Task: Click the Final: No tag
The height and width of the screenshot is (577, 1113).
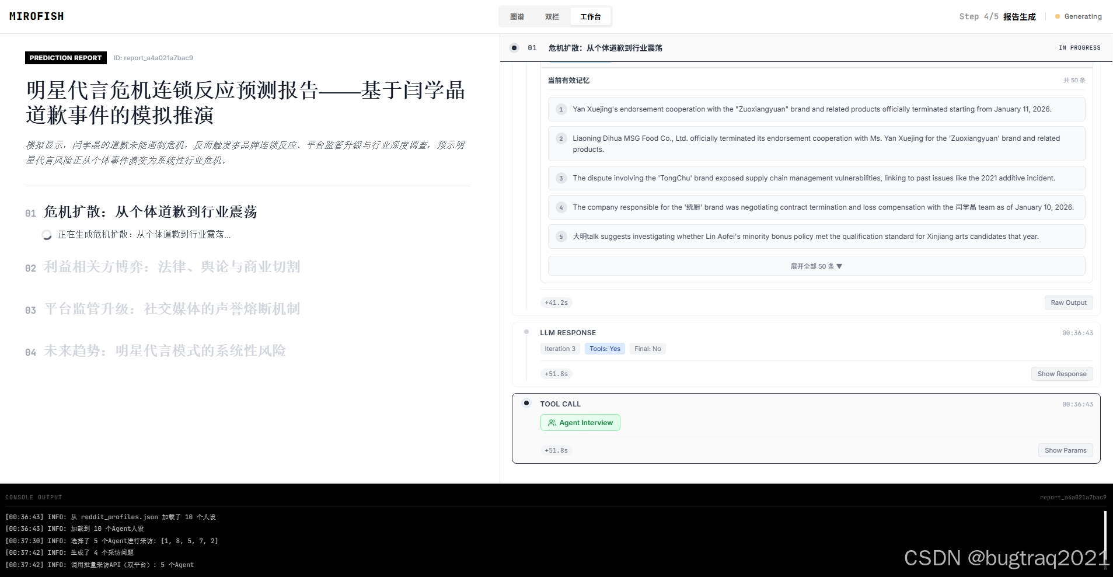Action: point(648,349)
